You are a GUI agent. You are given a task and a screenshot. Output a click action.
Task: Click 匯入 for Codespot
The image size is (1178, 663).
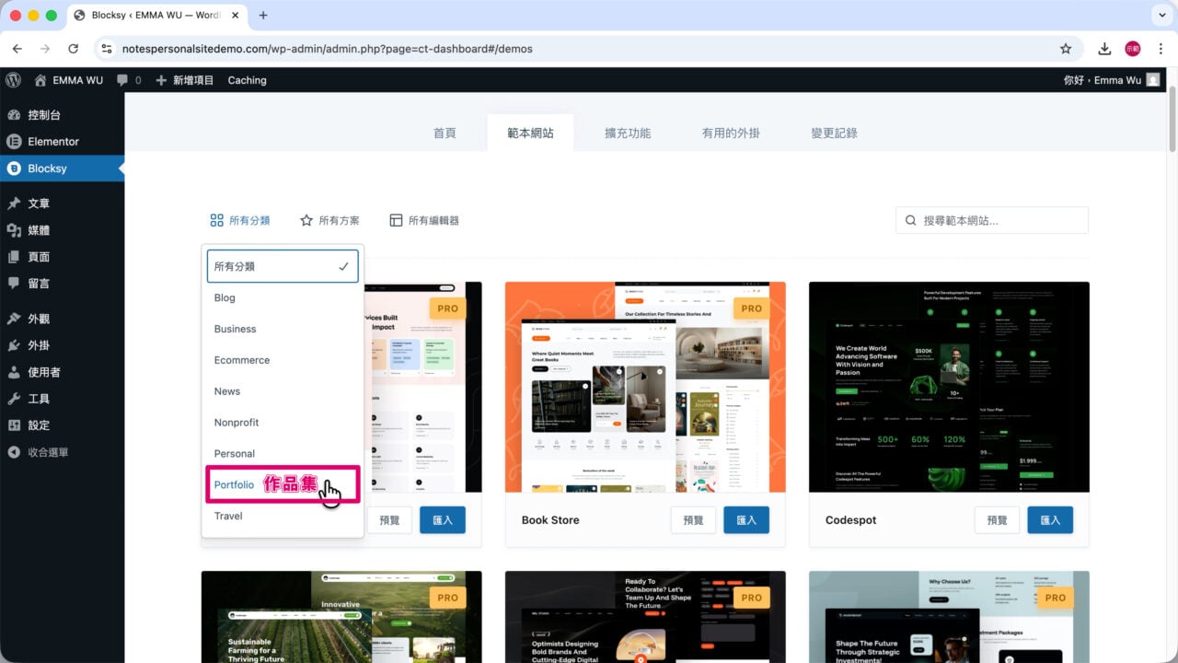[x=1050, y=520]
